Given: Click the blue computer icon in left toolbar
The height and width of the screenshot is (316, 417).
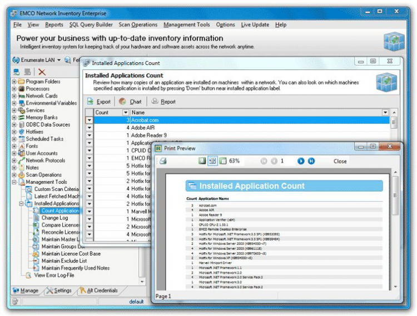Looking at the screenshot, I should point(17,72).
